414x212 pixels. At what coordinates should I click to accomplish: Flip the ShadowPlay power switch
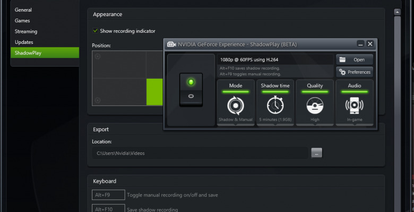tap(191, 90)
